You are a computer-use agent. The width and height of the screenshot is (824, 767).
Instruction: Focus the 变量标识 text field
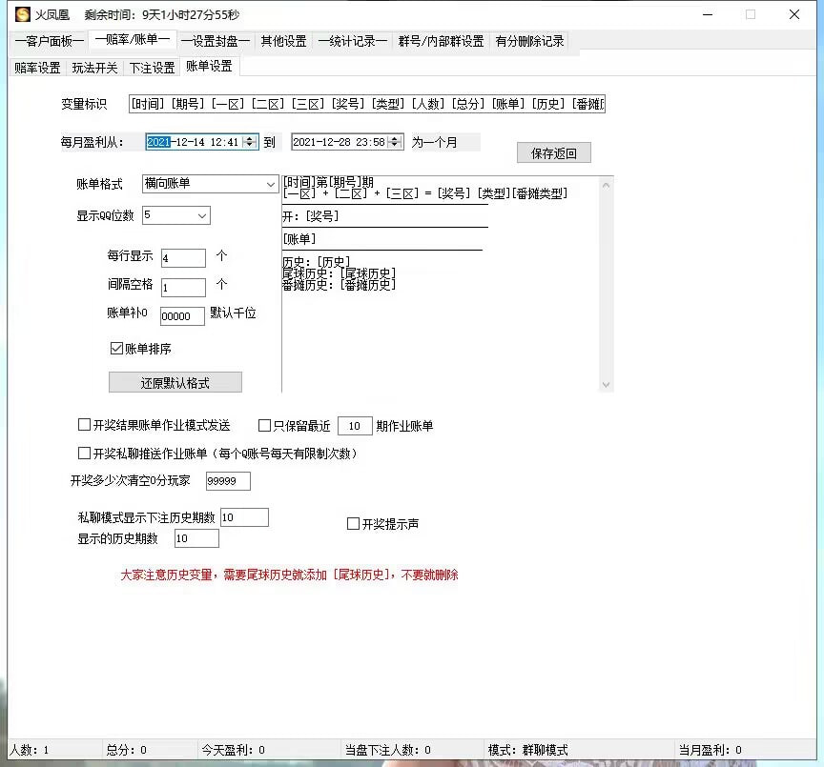pyautogui.click(x=366, y=104)
